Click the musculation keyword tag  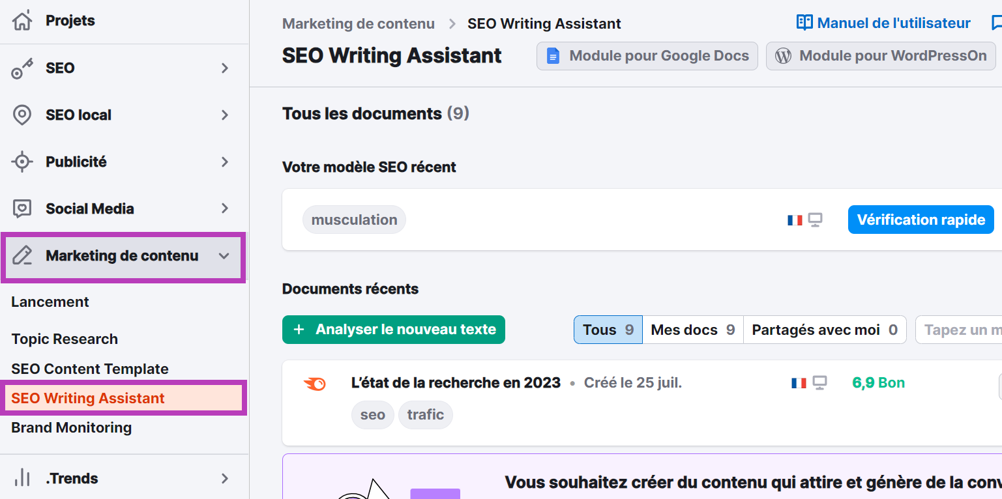pyautogui.click(x=354, y=220)
